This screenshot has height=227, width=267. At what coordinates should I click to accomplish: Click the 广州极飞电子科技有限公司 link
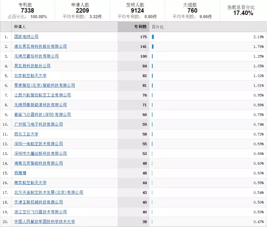click(x=38, y=124)
